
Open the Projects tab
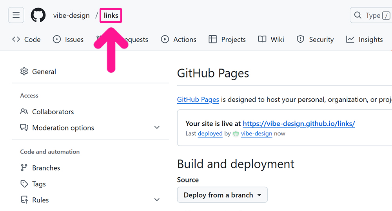(x=227, y=40)
